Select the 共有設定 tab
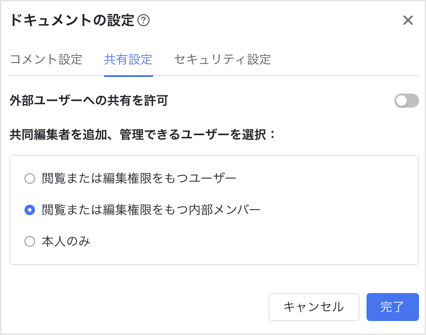This screenshot has width=426, height=335. point(128,59)
